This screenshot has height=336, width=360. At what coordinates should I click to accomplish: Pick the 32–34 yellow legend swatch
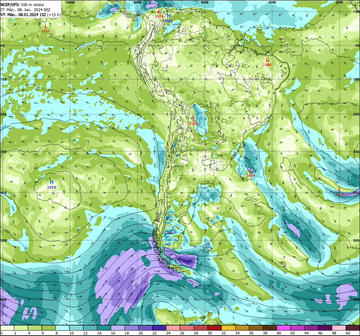[x=229, y=328]
